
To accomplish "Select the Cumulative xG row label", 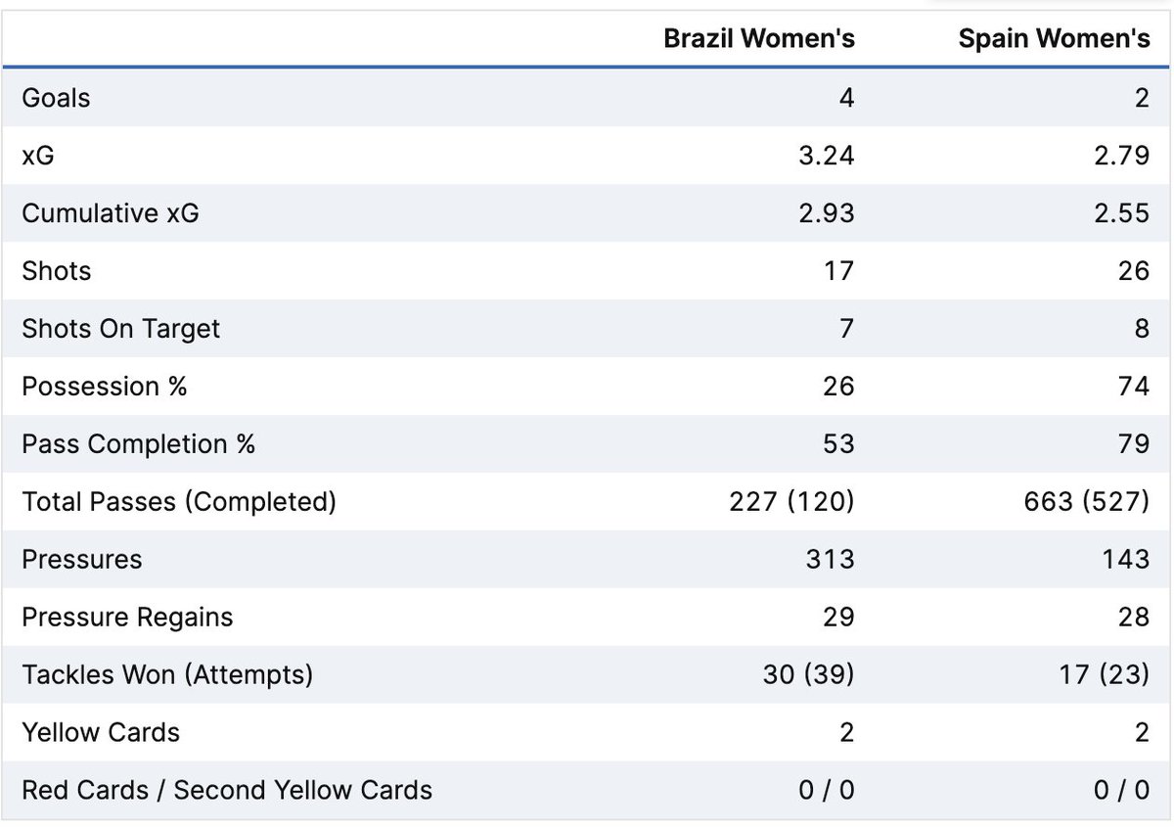I will point(111,213).
